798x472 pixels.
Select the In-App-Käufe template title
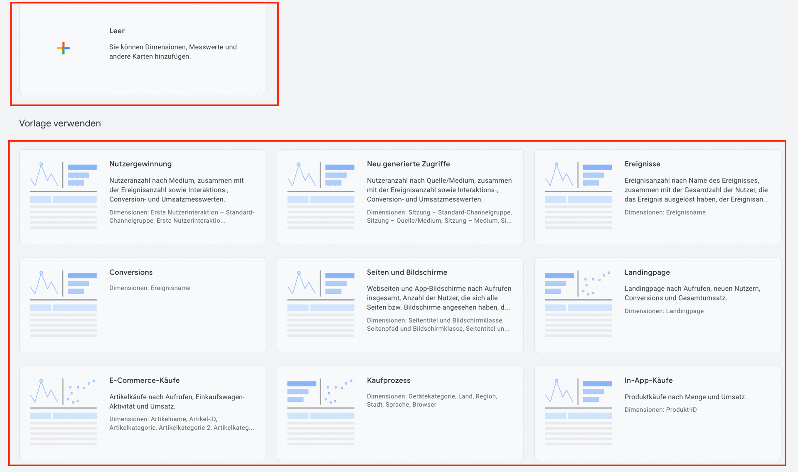click(x=648, y=380)
